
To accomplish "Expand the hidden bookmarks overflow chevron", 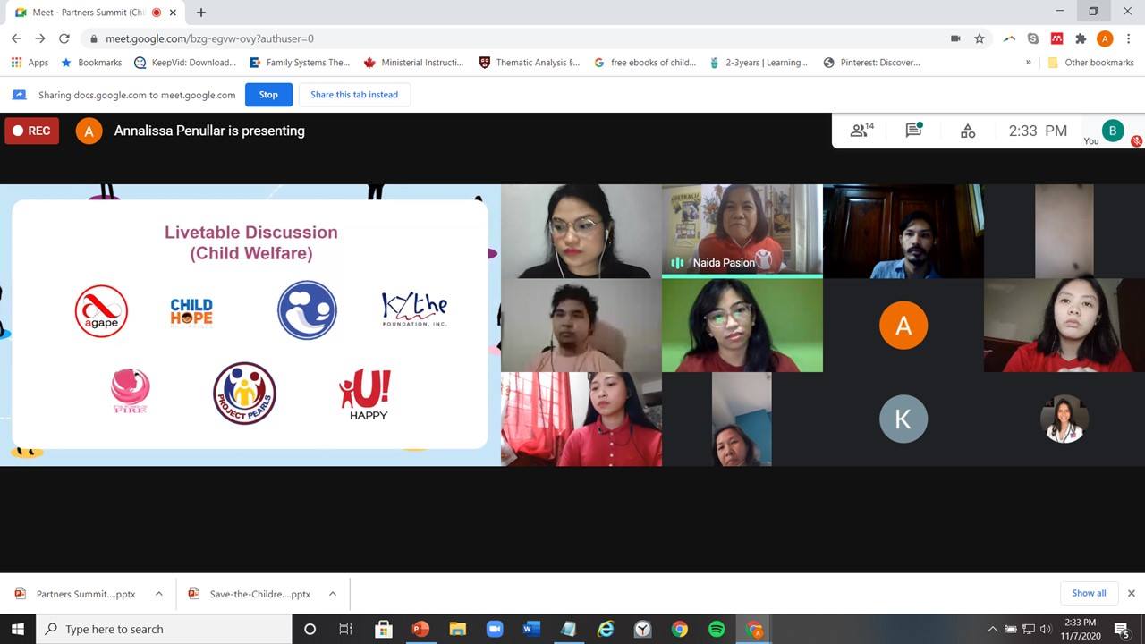I will pyautogui.click(x=1028, y=63).
